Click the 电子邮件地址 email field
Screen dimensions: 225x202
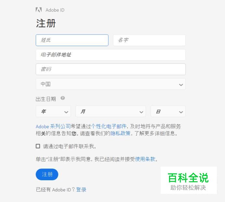111,55
